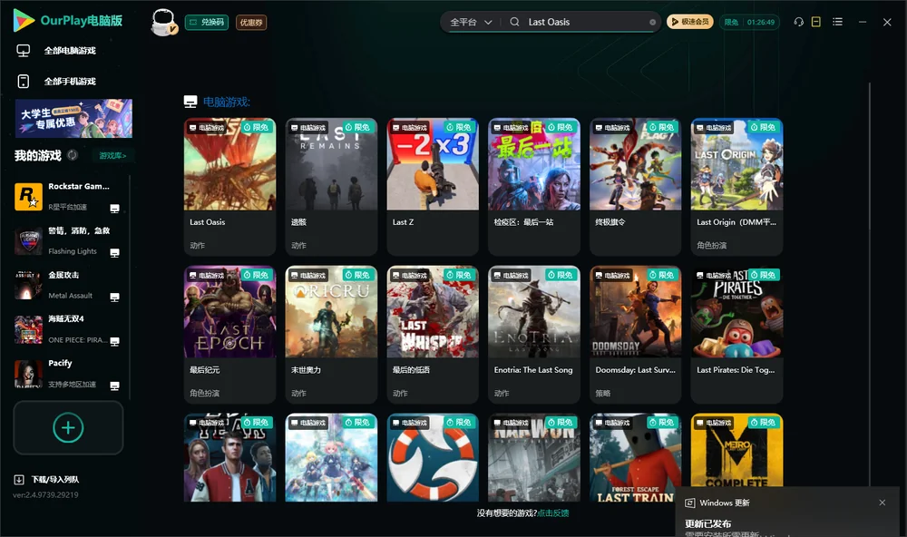907x537 pixels.
Task: Click the ONE PIECE 海贼无双4 icon
Action: [28, 330]
